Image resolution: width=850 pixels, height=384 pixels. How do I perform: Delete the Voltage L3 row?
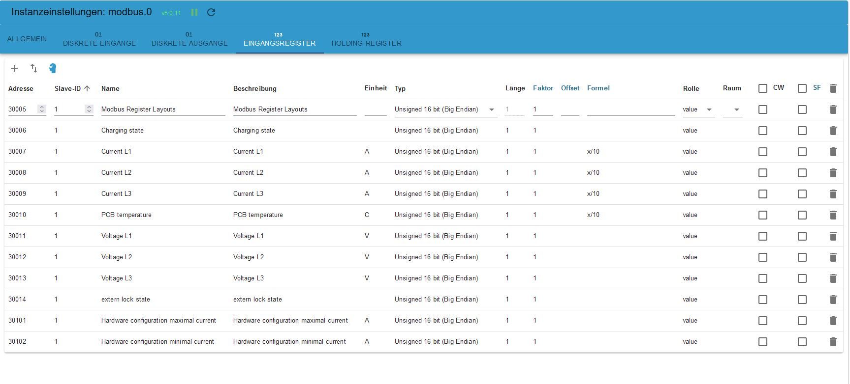[x=833, y=278]
